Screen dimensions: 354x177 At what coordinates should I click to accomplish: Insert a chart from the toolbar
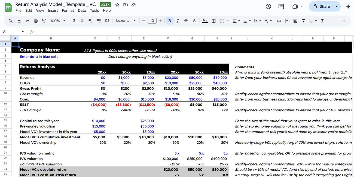coord(295,20)
